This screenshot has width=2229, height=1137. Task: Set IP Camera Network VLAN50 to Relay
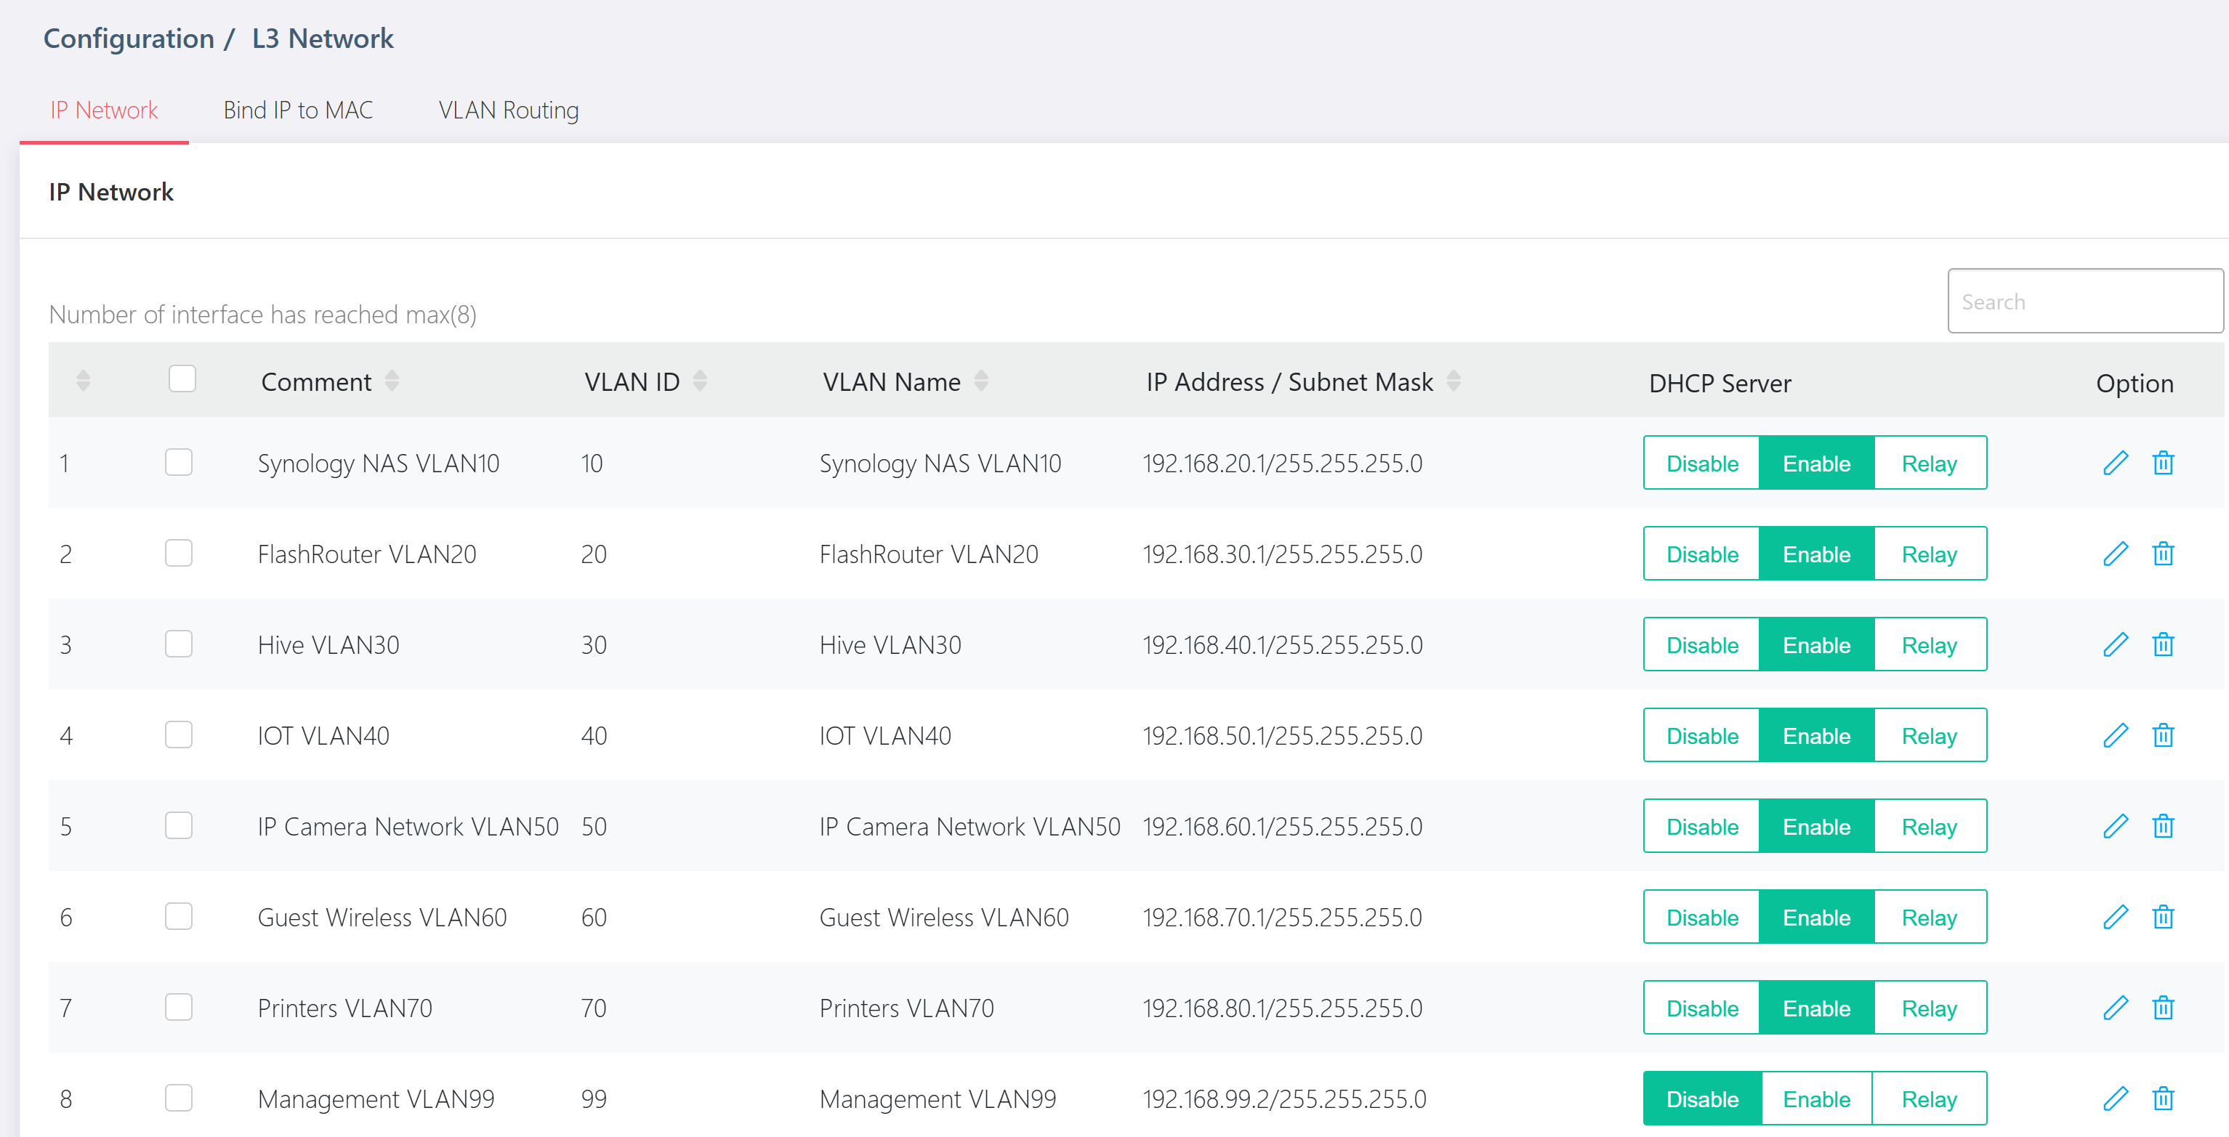pyautogui.click(x=1930, y=826)
